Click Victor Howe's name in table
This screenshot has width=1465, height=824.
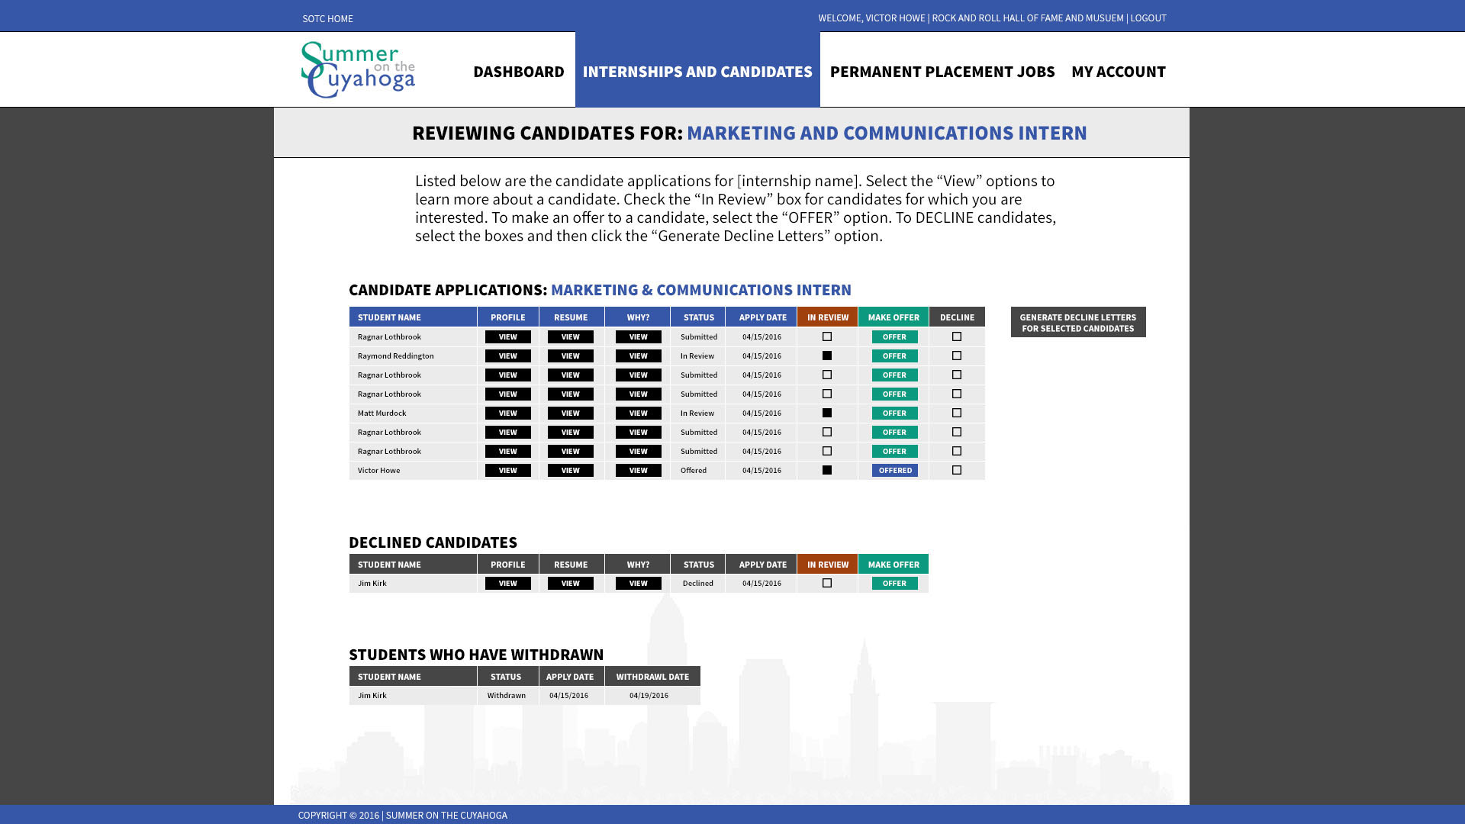[378, 470]
